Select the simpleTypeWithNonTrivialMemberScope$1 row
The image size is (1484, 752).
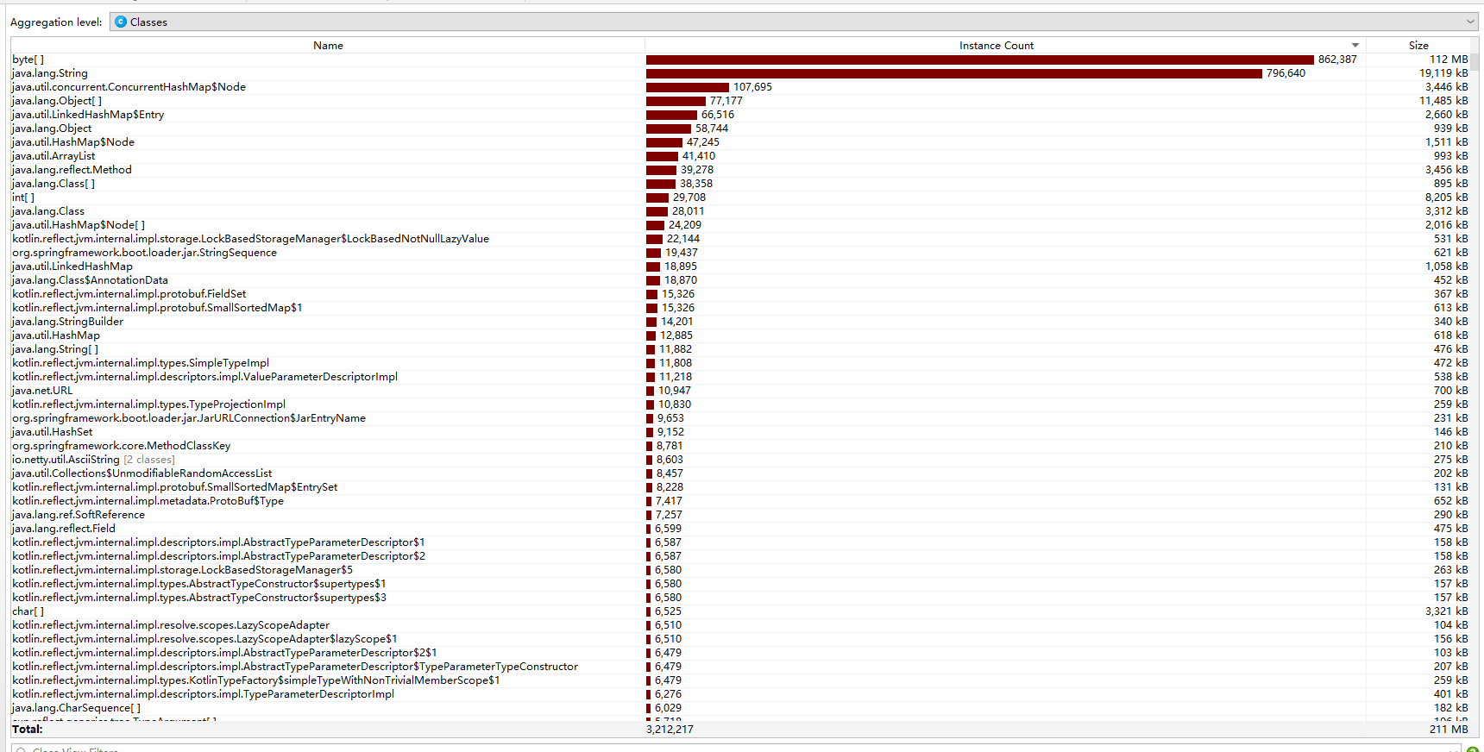[740, 680]
